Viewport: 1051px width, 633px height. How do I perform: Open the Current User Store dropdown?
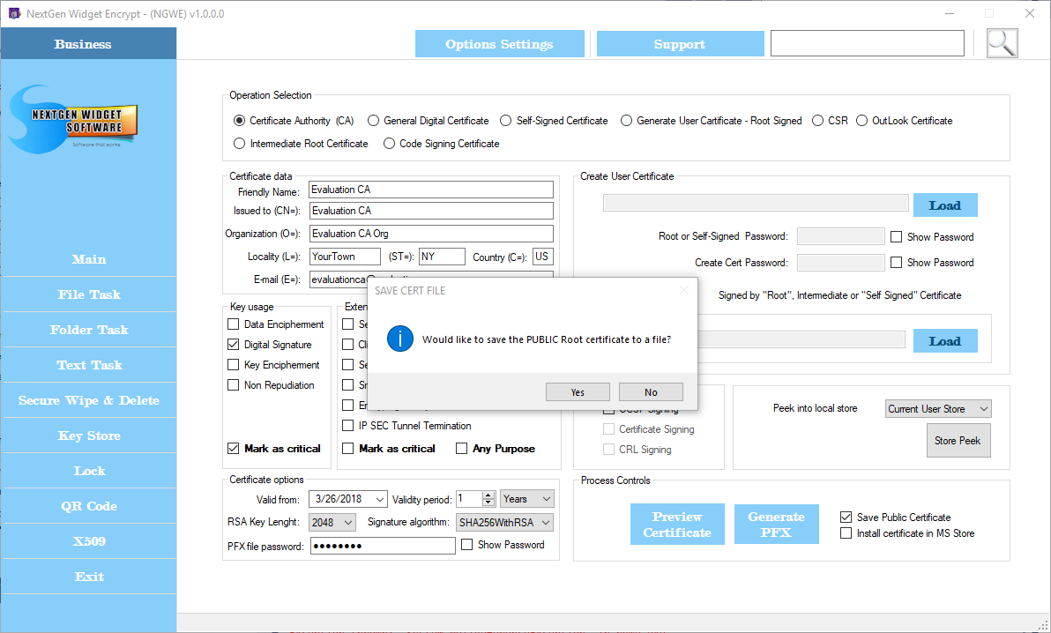tap(938, 408)
